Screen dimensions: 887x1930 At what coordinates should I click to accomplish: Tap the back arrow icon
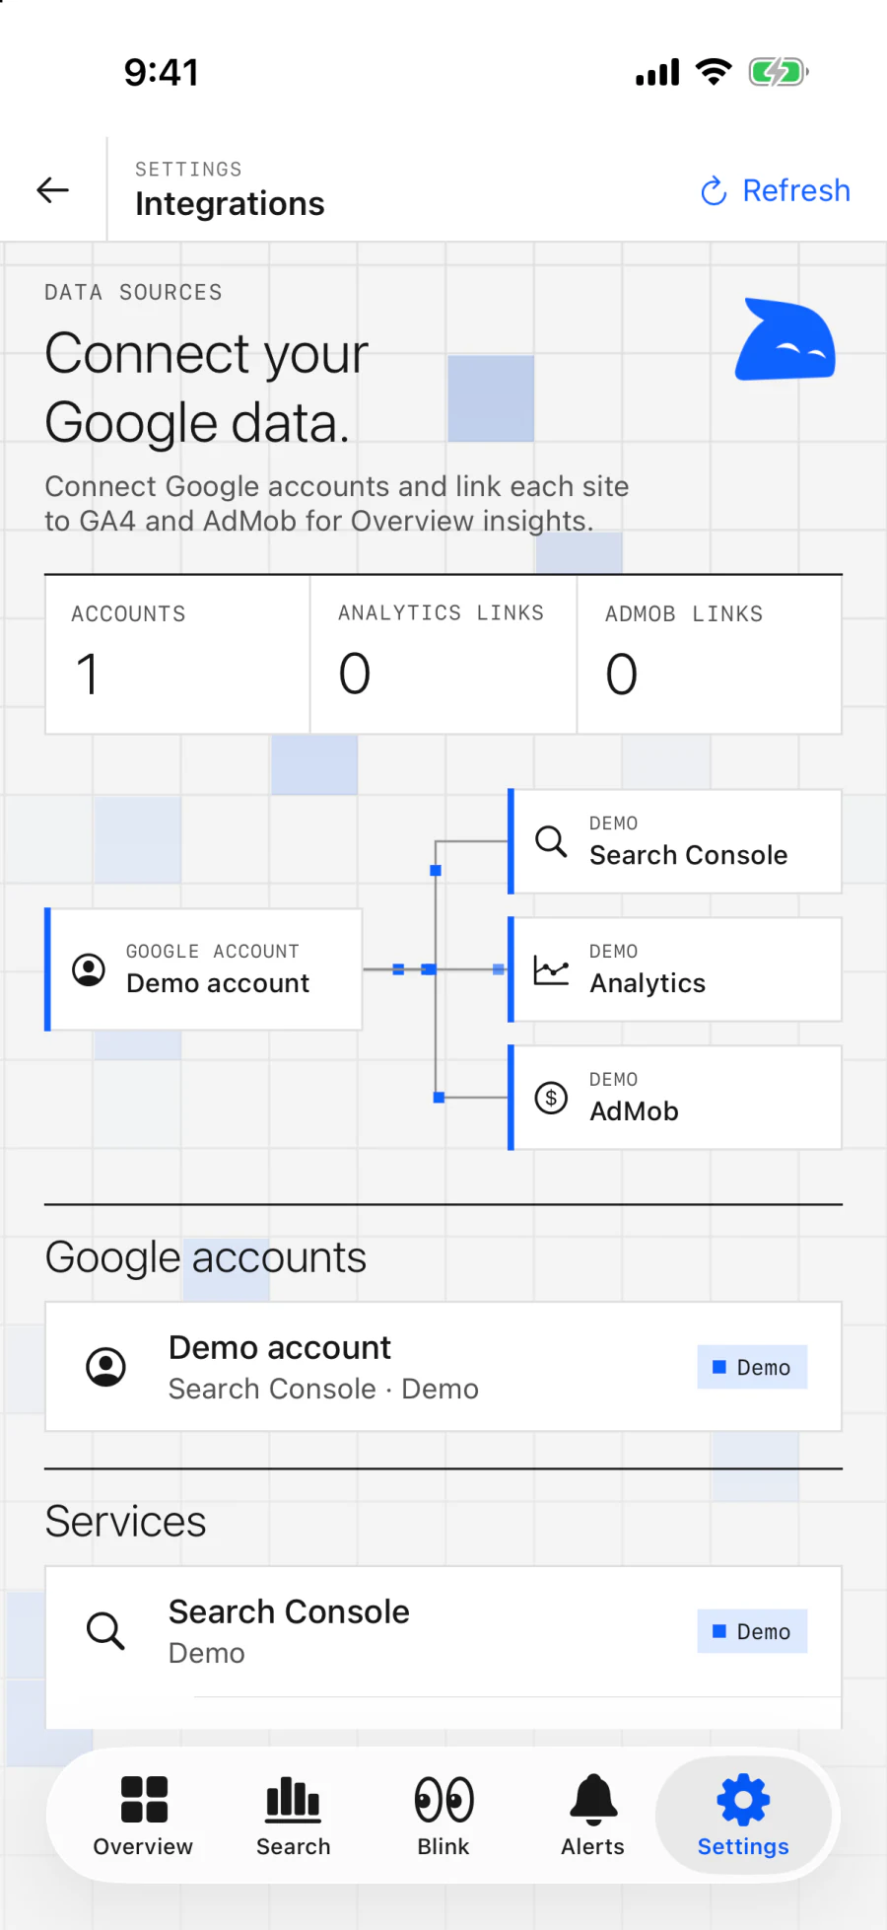[53, 189]
